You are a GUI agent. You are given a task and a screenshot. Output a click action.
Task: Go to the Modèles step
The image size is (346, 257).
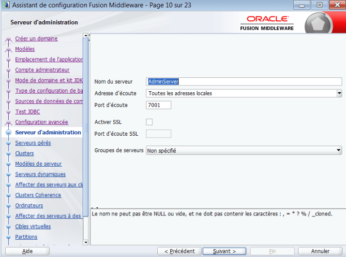[25, 49]
